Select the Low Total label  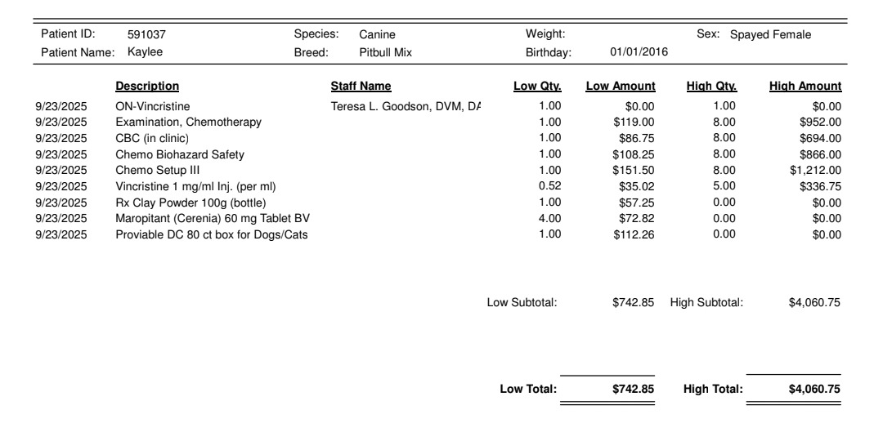tap(528, 390)
